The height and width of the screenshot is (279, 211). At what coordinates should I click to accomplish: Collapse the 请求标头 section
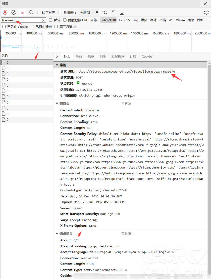[x=57, y=234]
